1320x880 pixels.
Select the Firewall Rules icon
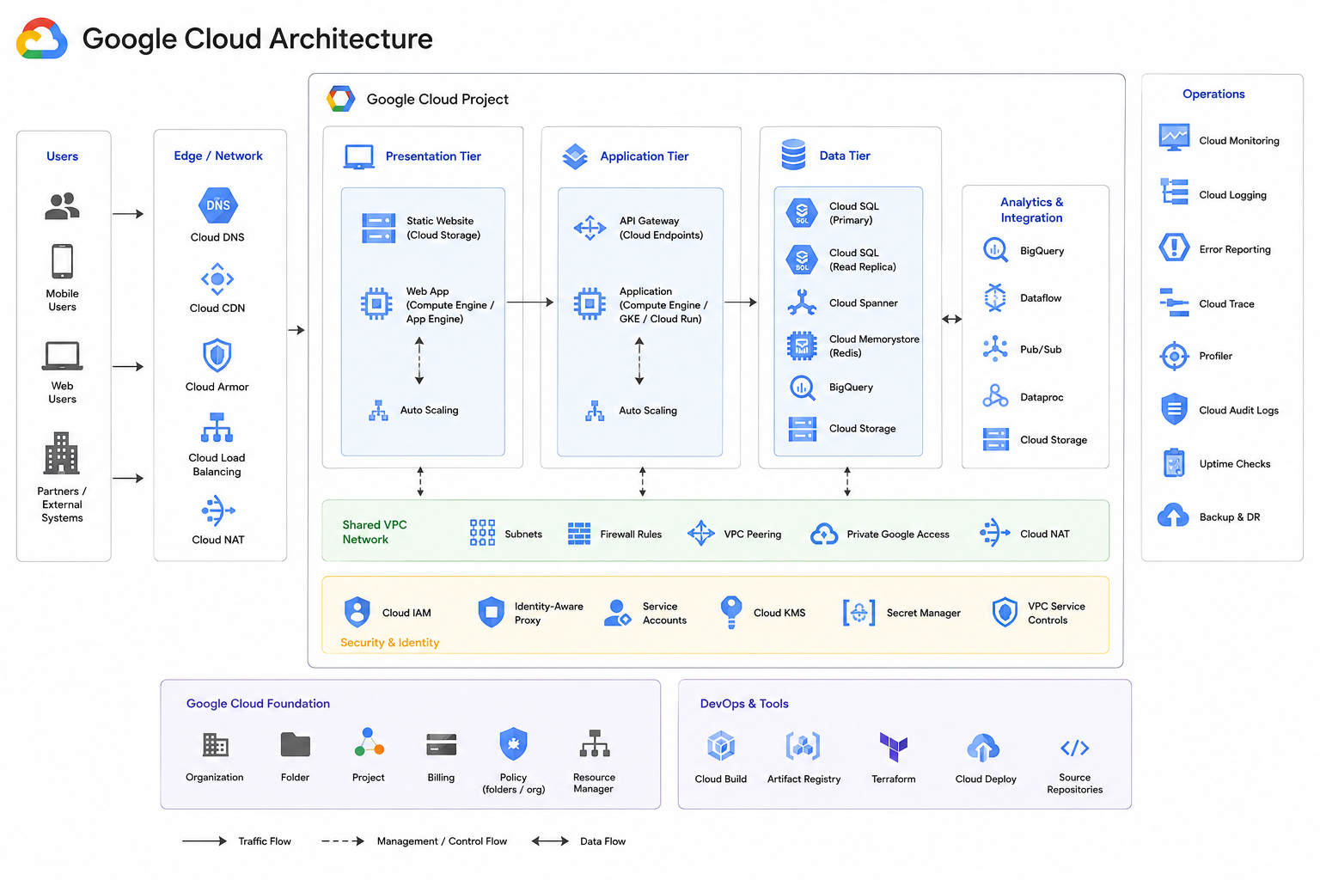point(579,534)
